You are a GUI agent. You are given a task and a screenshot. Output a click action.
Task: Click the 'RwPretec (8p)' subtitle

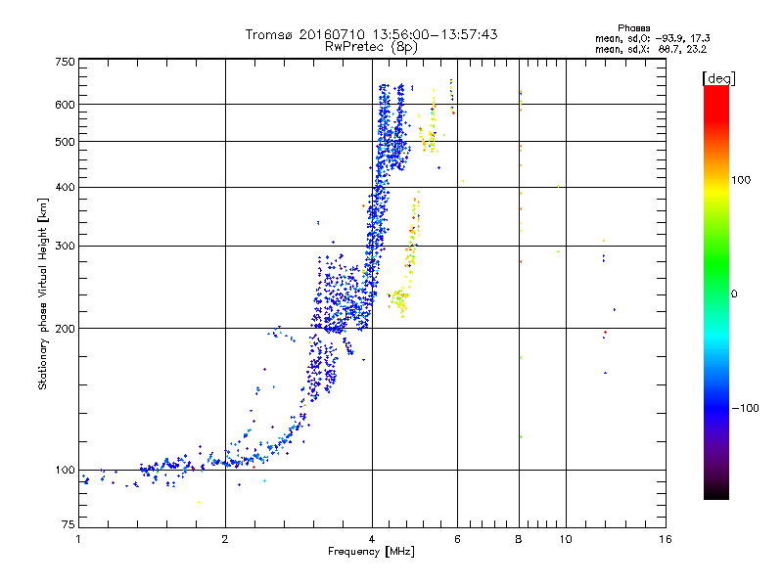click(371, 47)
